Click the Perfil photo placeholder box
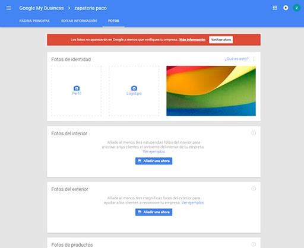This screenshot has height=248, width=304. (77, 91)
